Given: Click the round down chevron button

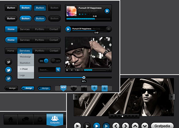Looking at the screenshot, I should coord(145,126).
